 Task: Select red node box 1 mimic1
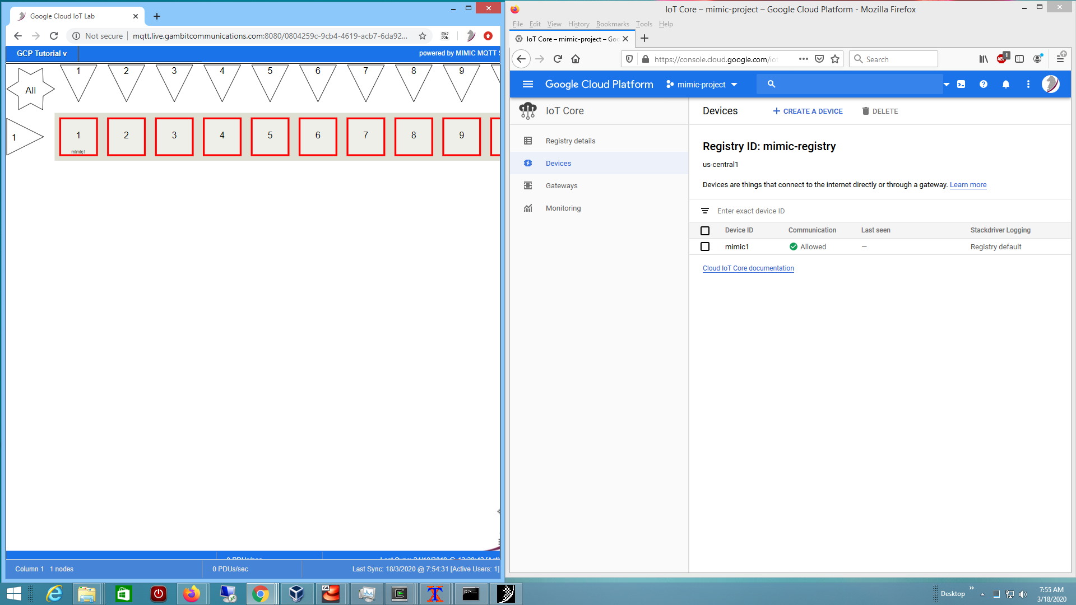click(78, 137)
